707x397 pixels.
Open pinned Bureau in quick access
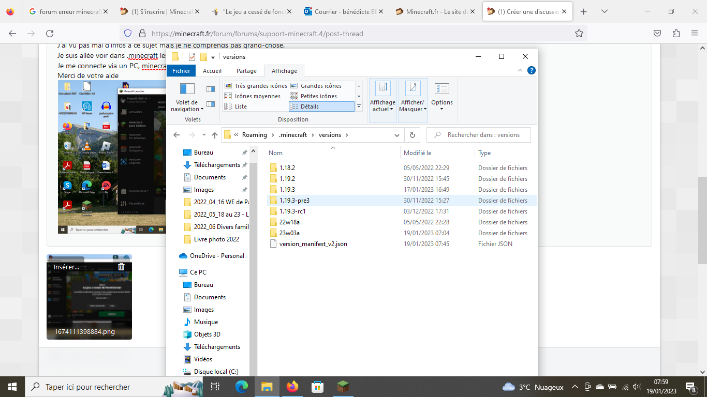pos(203,152)
